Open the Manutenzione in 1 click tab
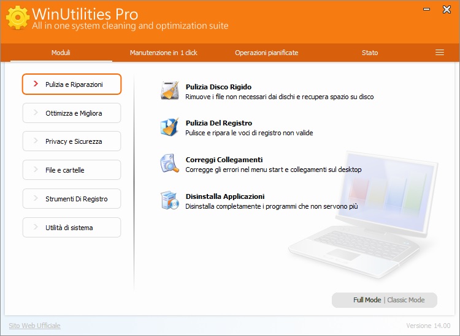Image resolution: width=460 pixels, height=336 pixels. pos(163,53)
